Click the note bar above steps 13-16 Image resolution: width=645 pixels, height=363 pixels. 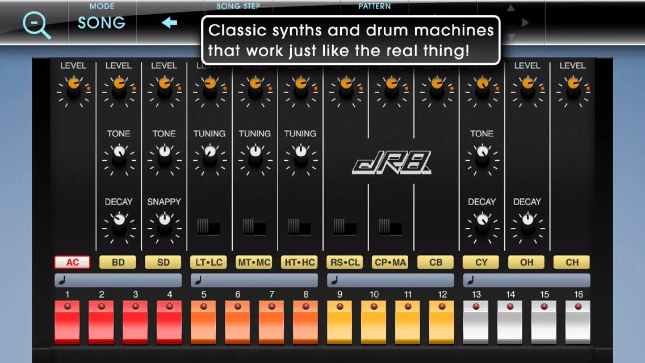pyautogui.click(x=526, y=281)
